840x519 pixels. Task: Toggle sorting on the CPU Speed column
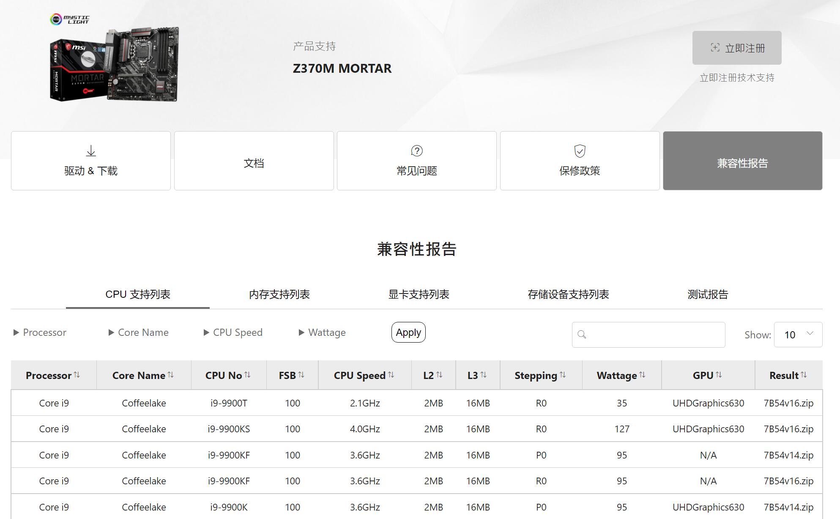(391, 374)
